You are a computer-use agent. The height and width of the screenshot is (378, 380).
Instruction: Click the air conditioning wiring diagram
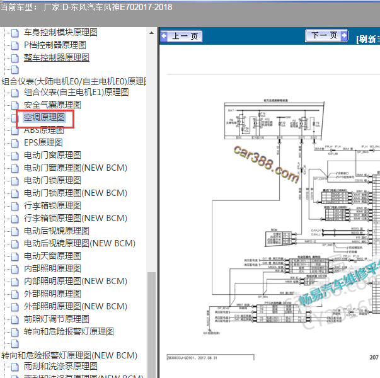(x=293, y=217)
